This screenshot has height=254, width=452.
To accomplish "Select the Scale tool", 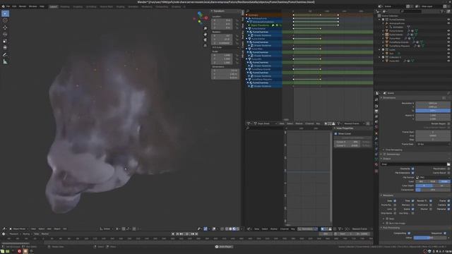I will click(x=5, y=41).
